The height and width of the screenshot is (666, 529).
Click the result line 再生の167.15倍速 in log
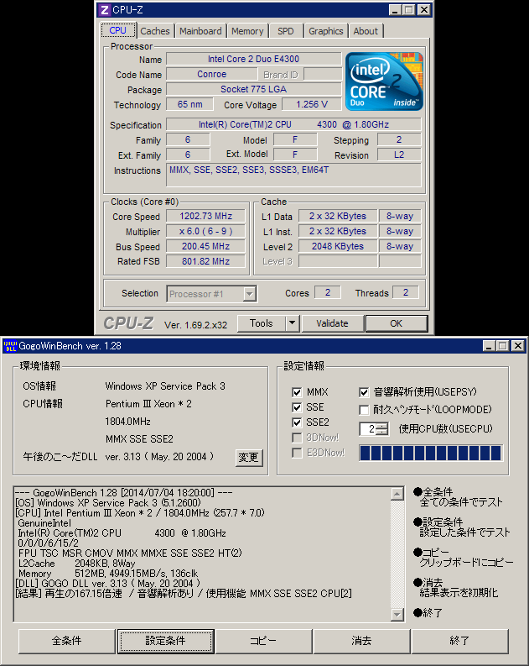pyautogui.click(x=184, y=594)
